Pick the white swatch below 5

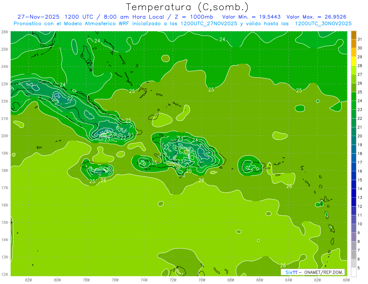click(x=354, y=272)
